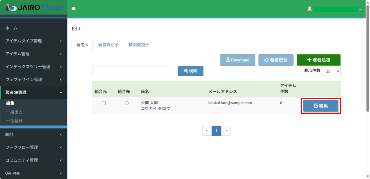This screenshot has height=179, width=370.
Task: Switch to the 機関識別子 tab
Action: point(139,45)
